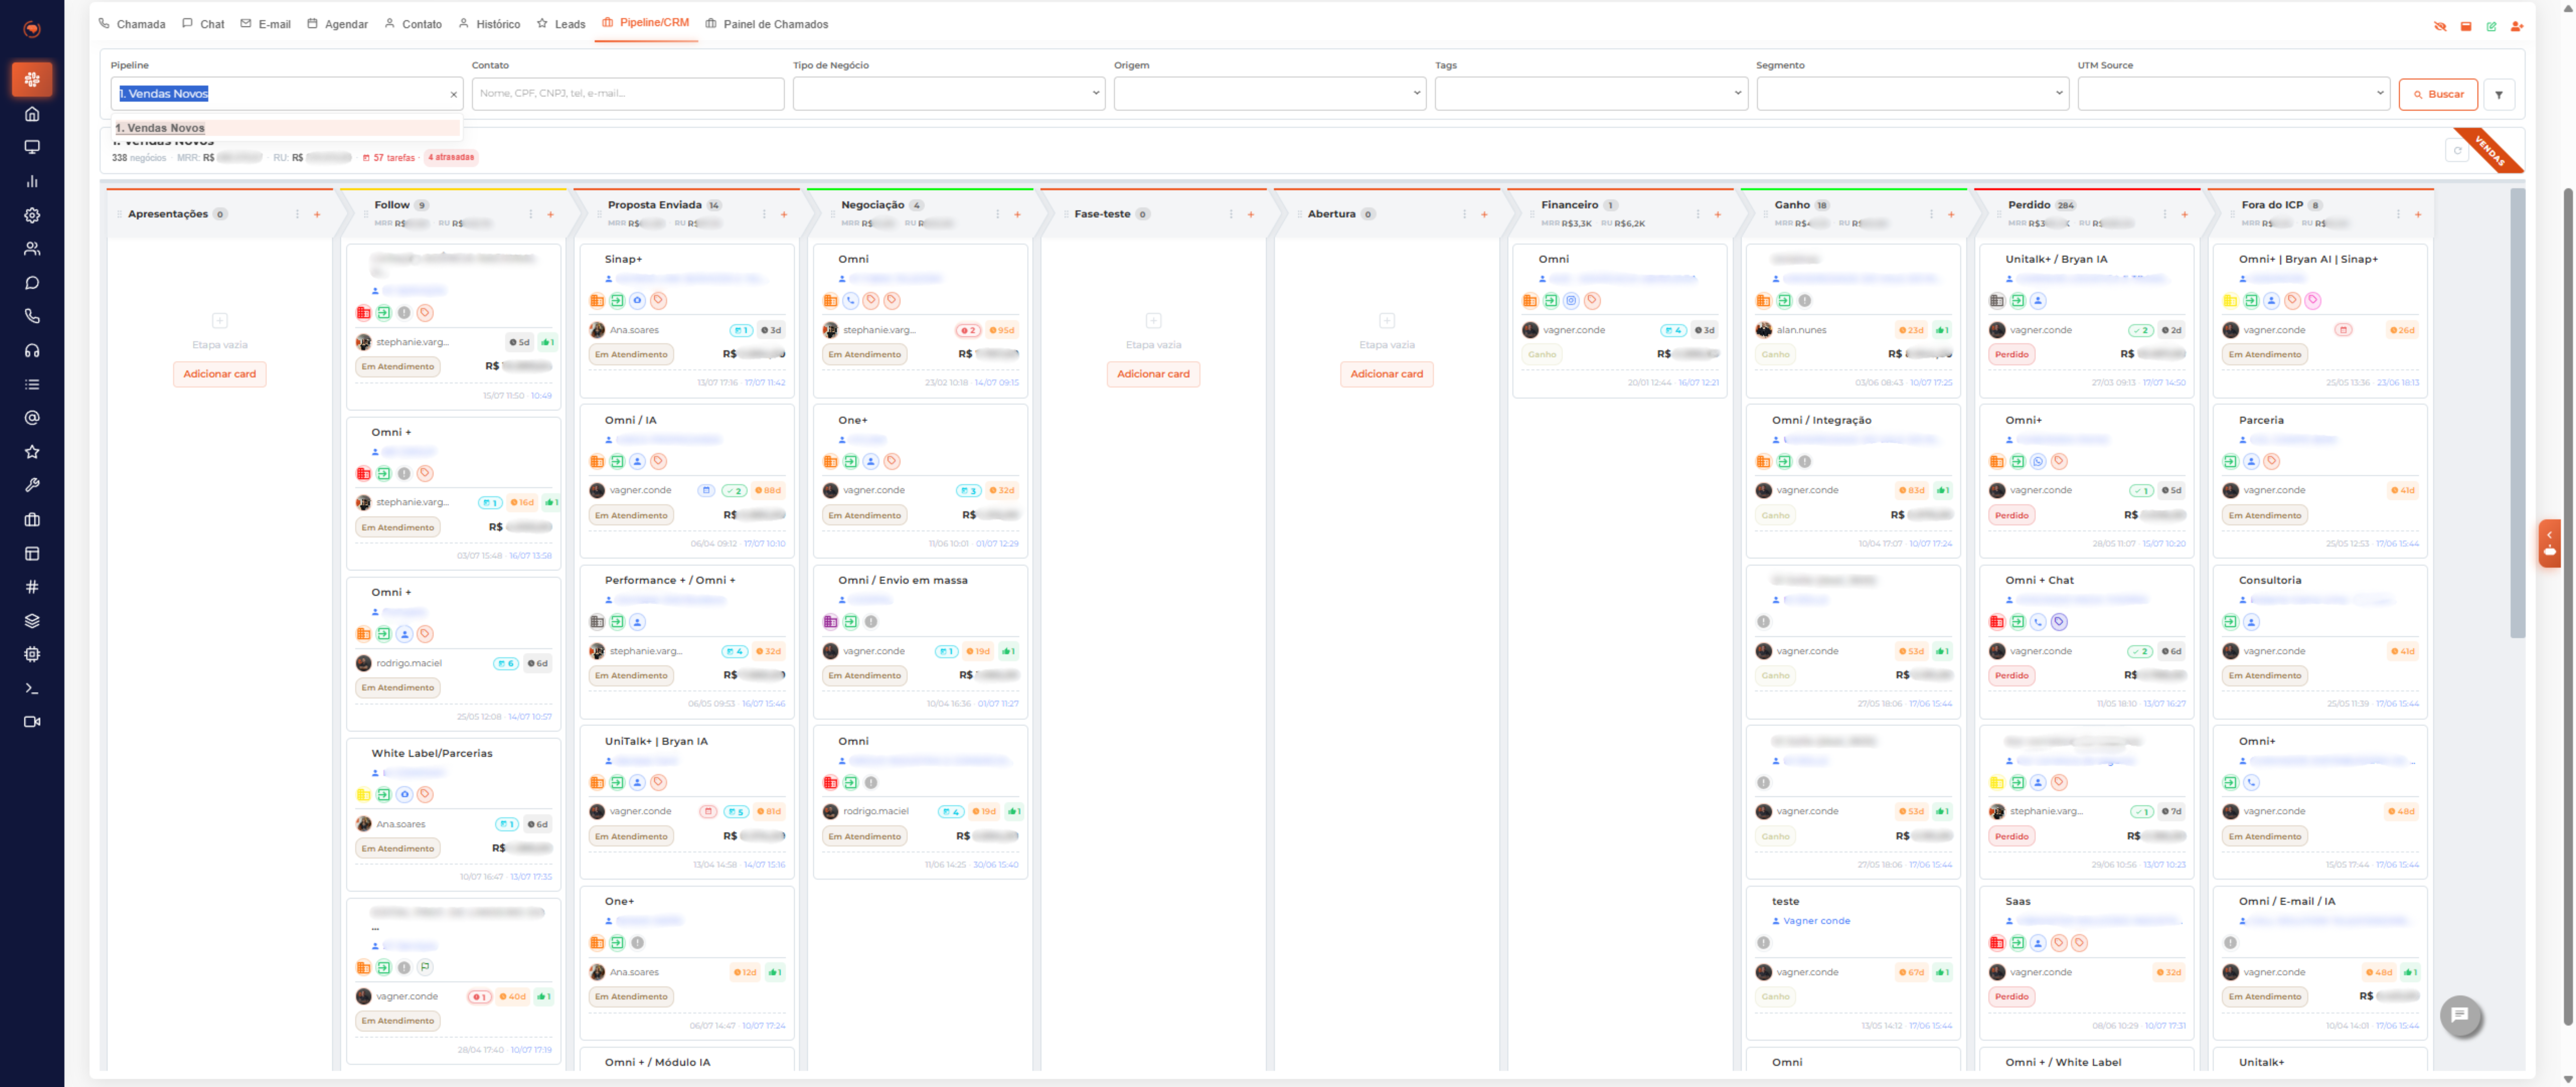Toggle the crossed-eye visibility icon top right
The height and width of the screenshot is (1087, 2576).
[x=2440, y=27]
